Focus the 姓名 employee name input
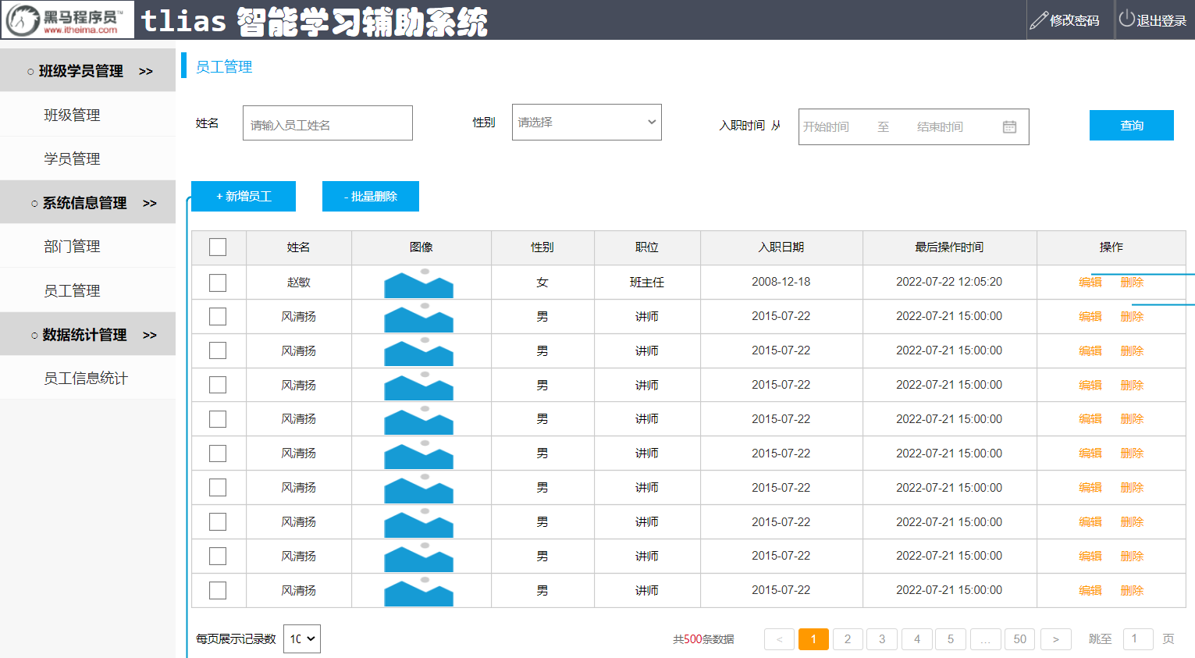The width and height of the screenshot is (1195, 658). 327,124
